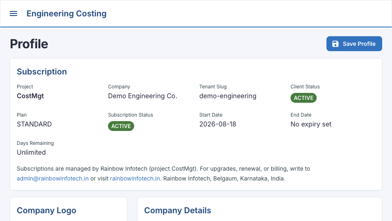Click the Profile page heading
The image size is (392, 221).
click(29, 44)
